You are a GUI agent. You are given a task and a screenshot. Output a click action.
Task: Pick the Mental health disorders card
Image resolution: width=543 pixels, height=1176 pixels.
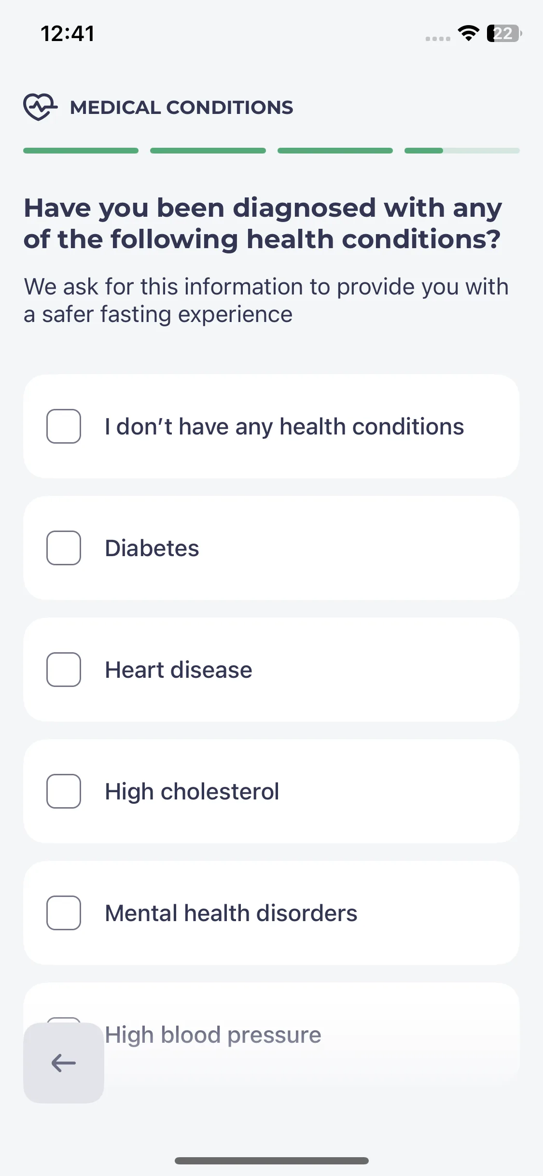pyautogui.click(x=271, y=913)
